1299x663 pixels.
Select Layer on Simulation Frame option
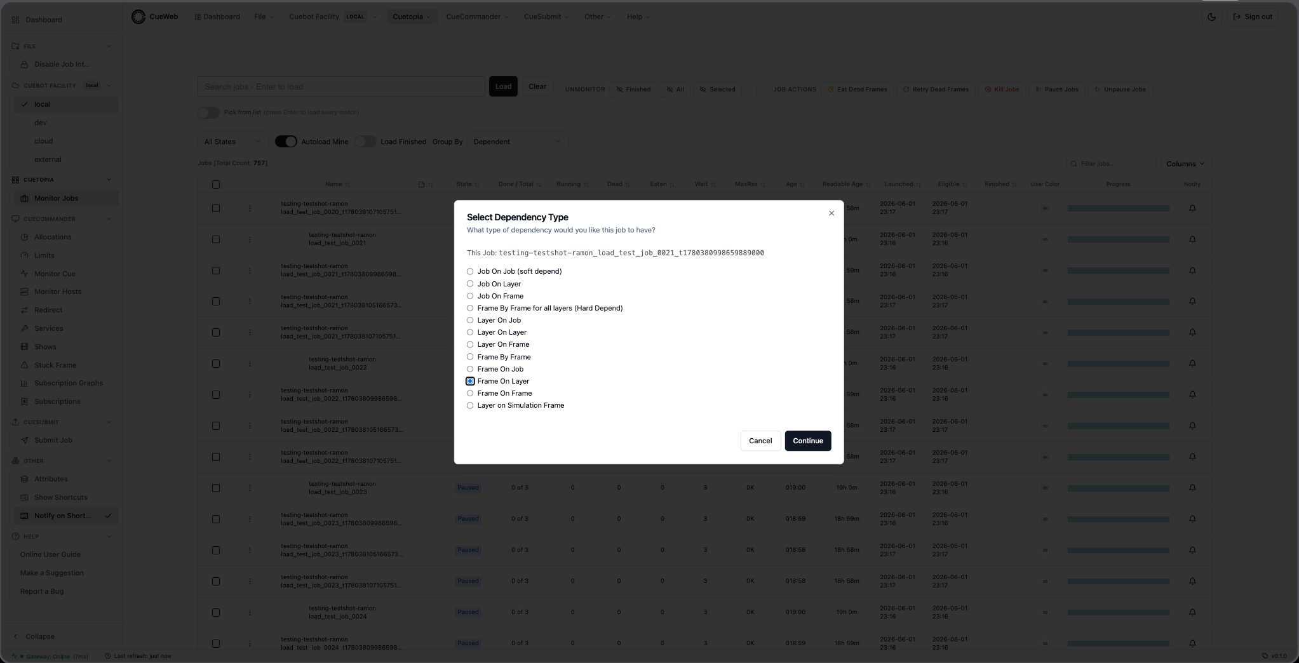[x=470, y=405]
